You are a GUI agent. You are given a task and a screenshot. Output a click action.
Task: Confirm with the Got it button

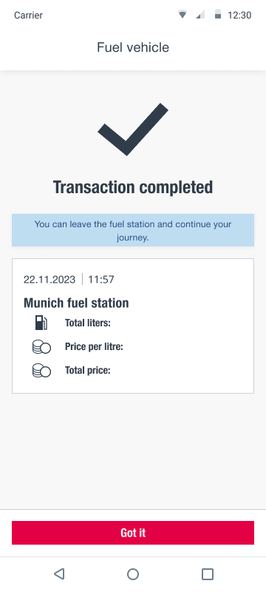coord(133,533)
